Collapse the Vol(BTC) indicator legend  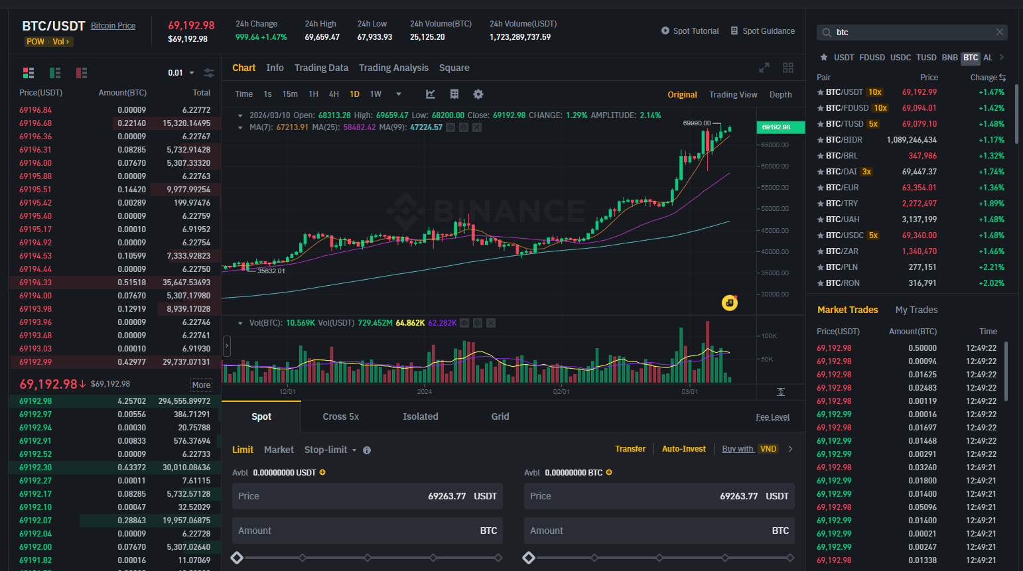click(x=240, y=323)
